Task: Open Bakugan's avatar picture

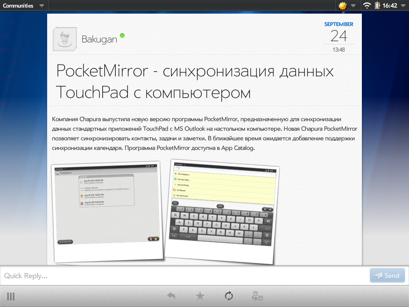Action: 64,39
